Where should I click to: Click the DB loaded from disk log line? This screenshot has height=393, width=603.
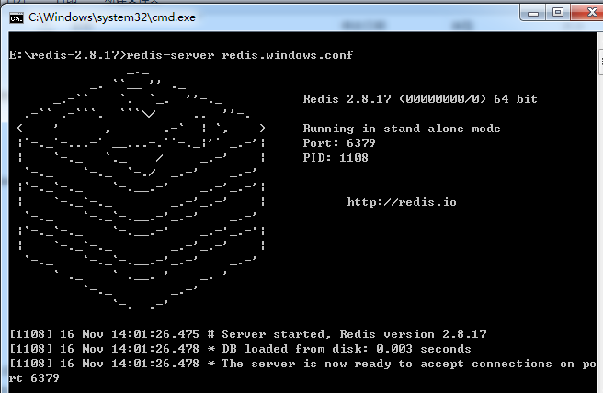pos(240,349)
